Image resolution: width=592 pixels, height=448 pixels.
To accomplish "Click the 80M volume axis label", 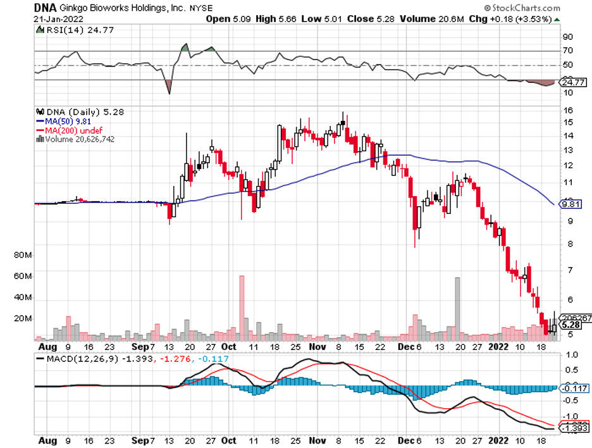I will (x=23, y=255).
